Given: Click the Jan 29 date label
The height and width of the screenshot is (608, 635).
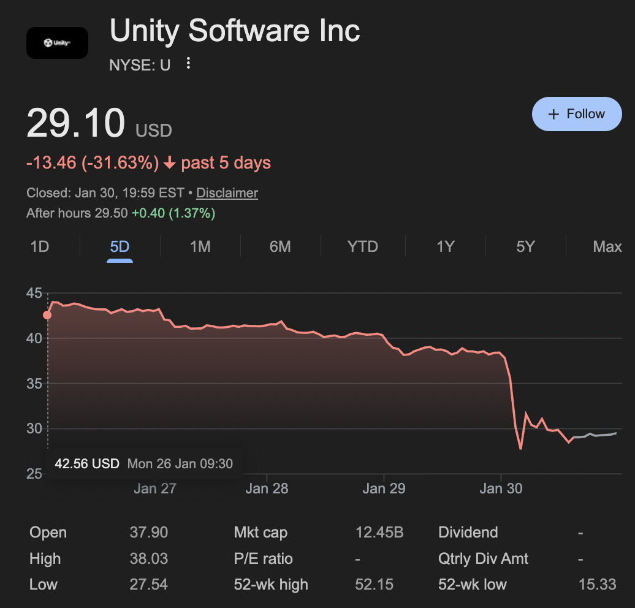Looking at the screenshot, I should 384,488.
